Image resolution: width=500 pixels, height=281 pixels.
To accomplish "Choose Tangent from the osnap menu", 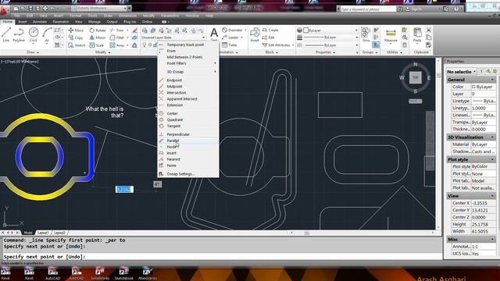I will tap(188, 126).
